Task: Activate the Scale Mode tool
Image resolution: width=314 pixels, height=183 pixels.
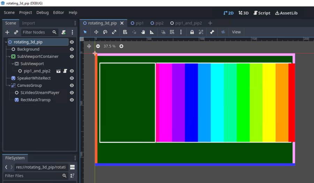Action: (x=114, y=32)
